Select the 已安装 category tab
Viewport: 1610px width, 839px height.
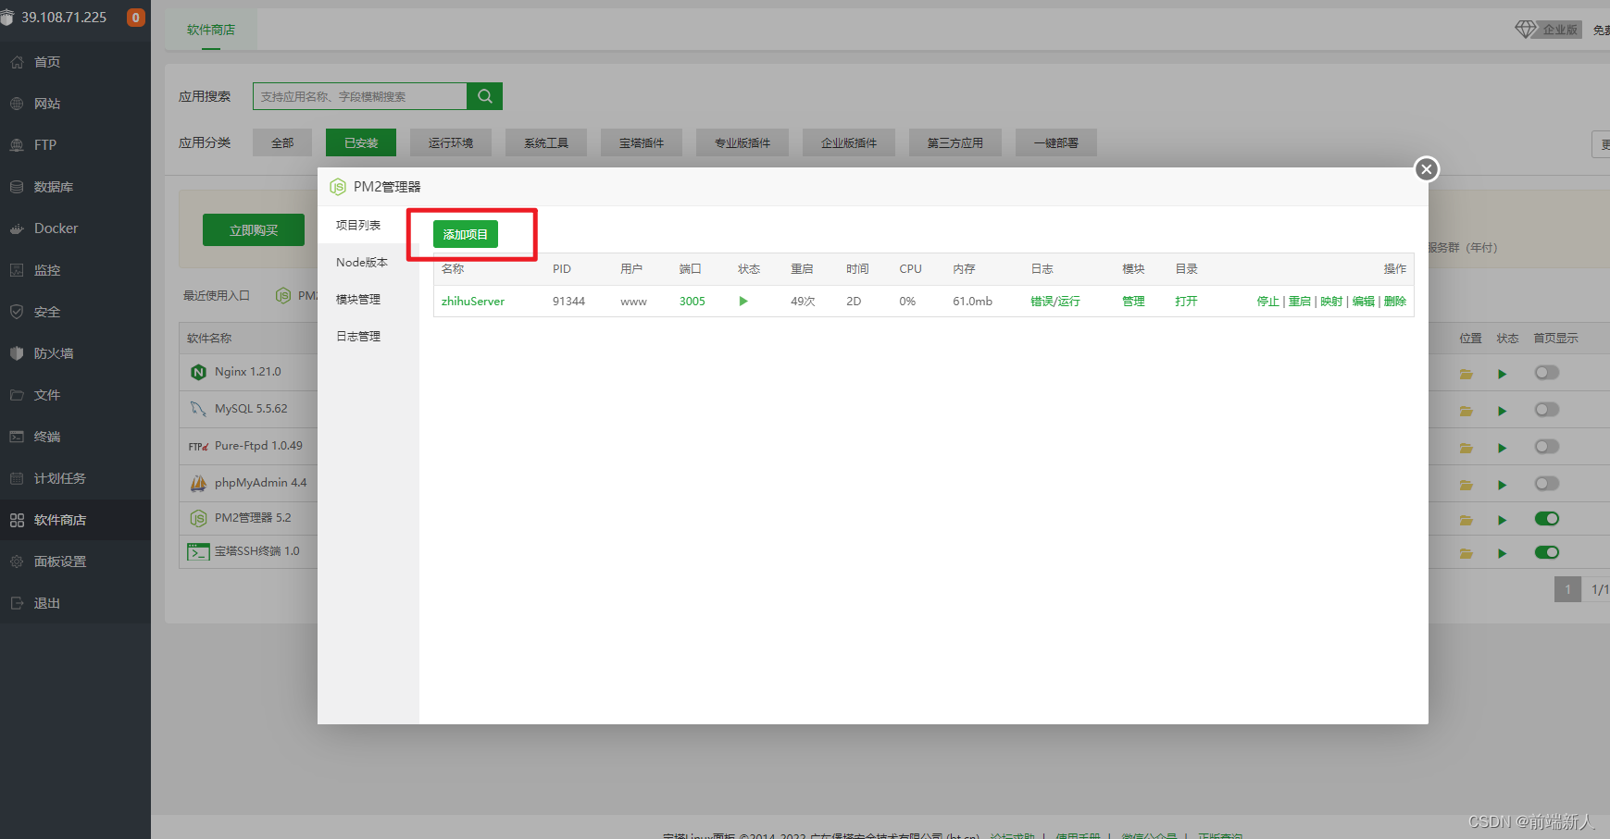360,142
